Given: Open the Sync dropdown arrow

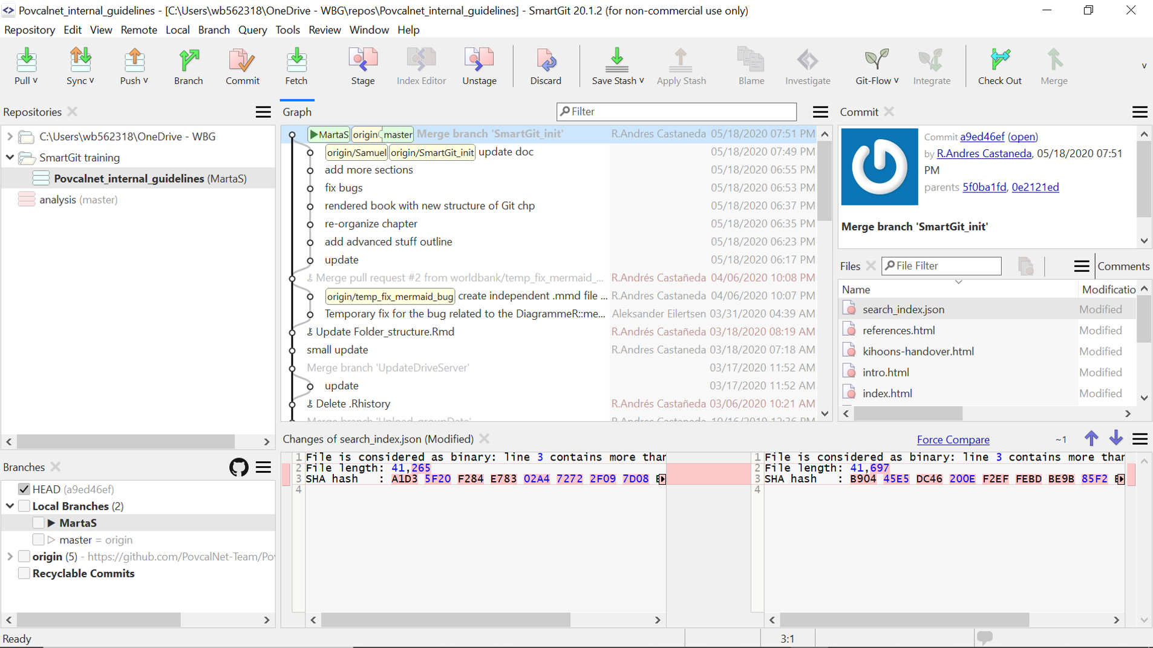Looking at the screenshot, I should pyautogui.click(x=91, y=80).
